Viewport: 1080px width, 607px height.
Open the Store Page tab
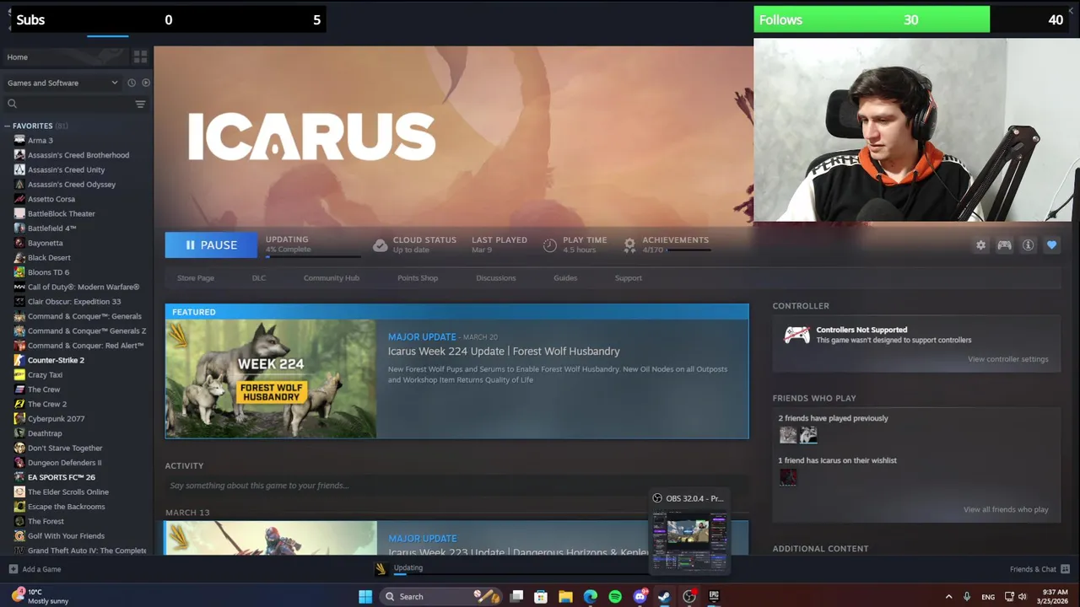[x=196, y=277]
